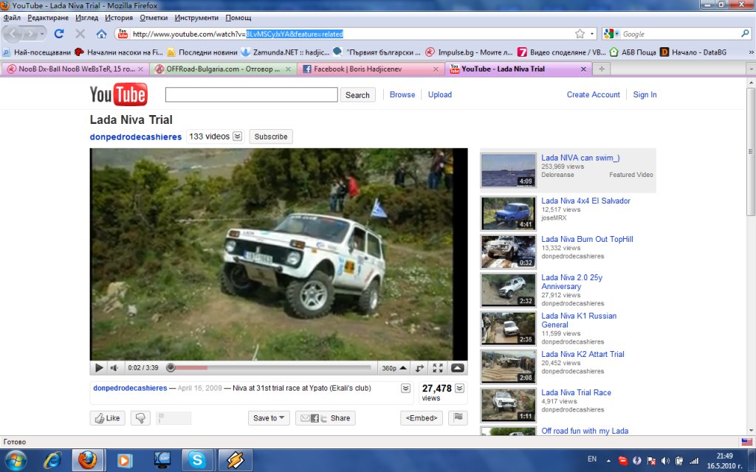The width and height of the screenshot is (756, 472).
Task: Open the Save to dropdown
Action: tap(269, 418)
